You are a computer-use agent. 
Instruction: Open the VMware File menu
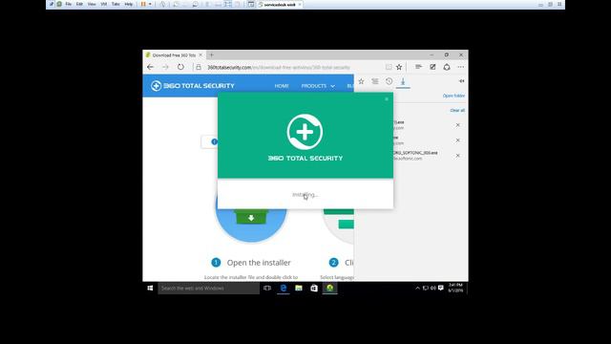68,4
